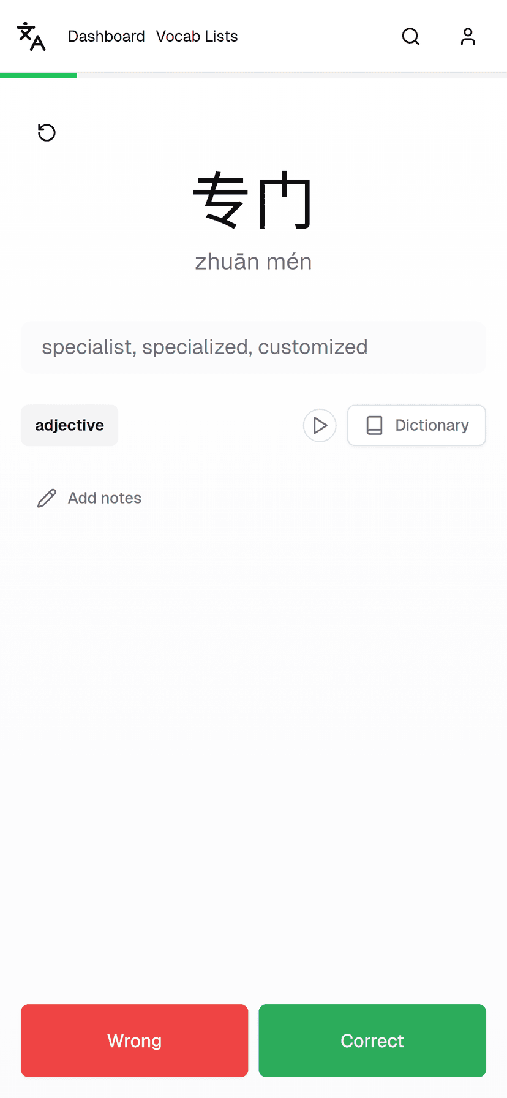This screenshot has width=507, height=1098.
Task: Open Vocab Lists from the navigation
Action: coord(197,37)
